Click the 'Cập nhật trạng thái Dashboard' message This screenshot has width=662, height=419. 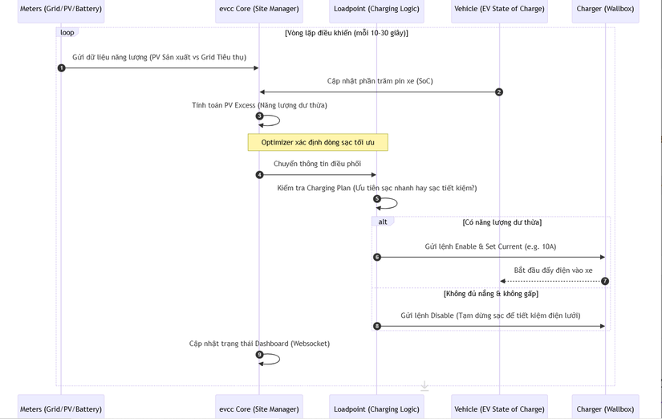point(259,344)
